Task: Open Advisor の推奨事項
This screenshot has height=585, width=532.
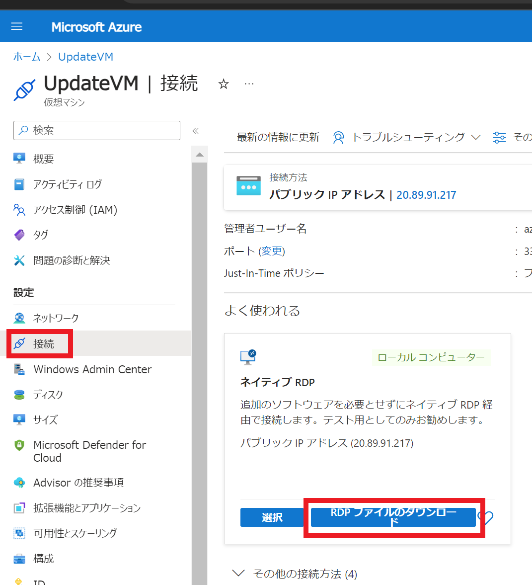Action: (78, 483)
